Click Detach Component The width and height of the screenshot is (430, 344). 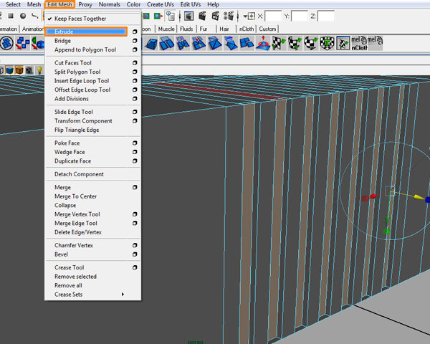pos(79,174)
